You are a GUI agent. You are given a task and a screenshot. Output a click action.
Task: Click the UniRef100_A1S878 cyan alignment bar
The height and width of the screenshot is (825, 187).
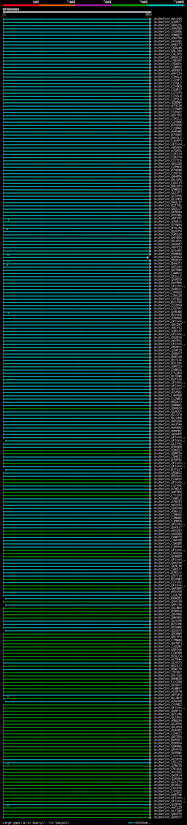coord(77,760)
